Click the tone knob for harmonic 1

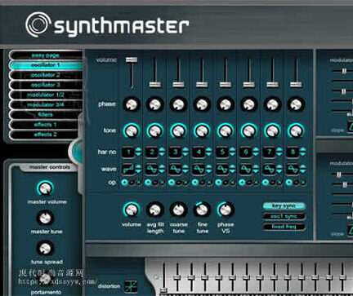pos(132,130)
